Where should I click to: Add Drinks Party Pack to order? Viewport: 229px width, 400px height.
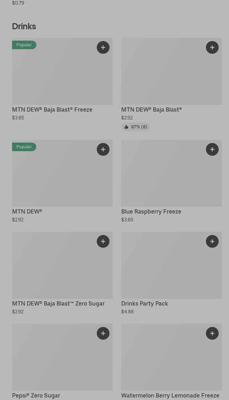[x=212, y=241]
